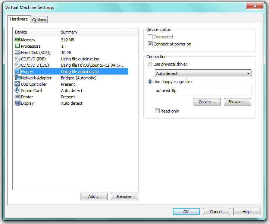Screen dimensions: 269x224
Task: Click the Hard Disk (SCSI) drive icon
Action: point(17,53)
